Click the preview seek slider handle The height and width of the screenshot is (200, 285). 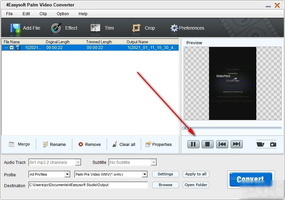(185, 128)
